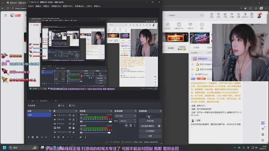Click 启动虚拟摄像机 virtual camera button
This screenshot has height=151, width=269.
click(148, 126)
